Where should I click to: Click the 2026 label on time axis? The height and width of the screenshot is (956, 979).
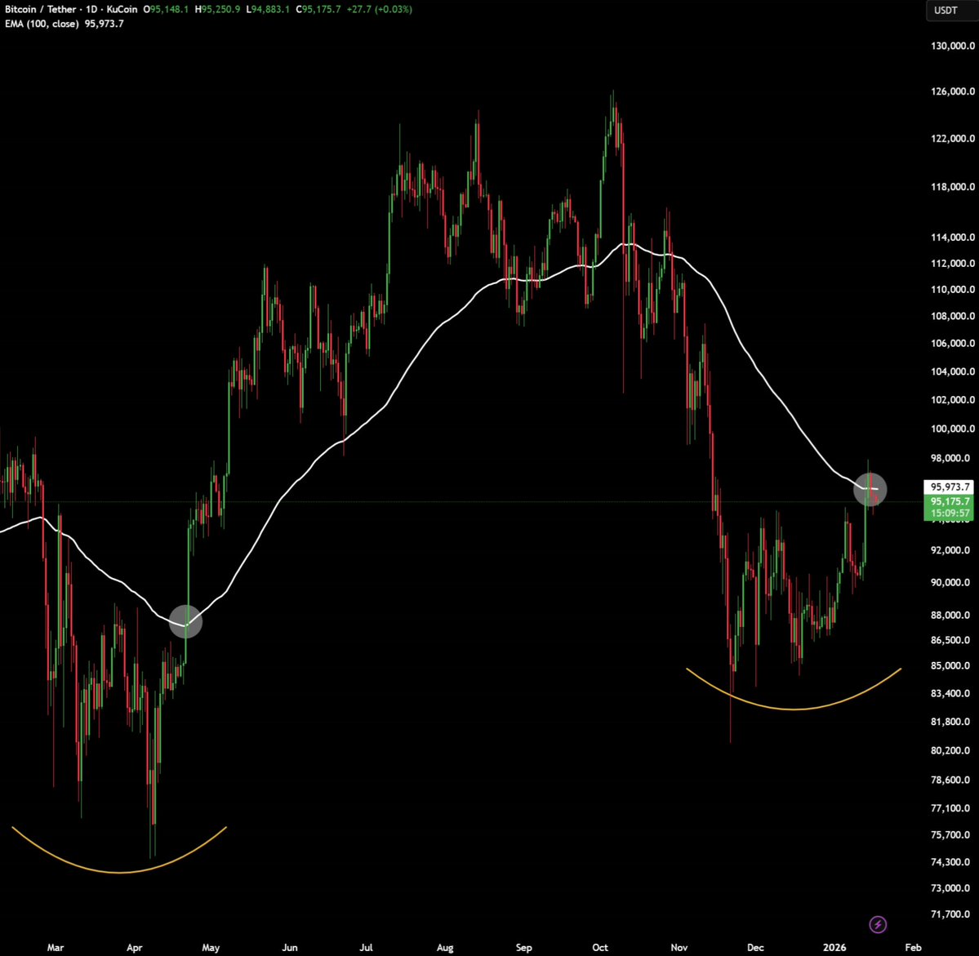pos(834,947)
